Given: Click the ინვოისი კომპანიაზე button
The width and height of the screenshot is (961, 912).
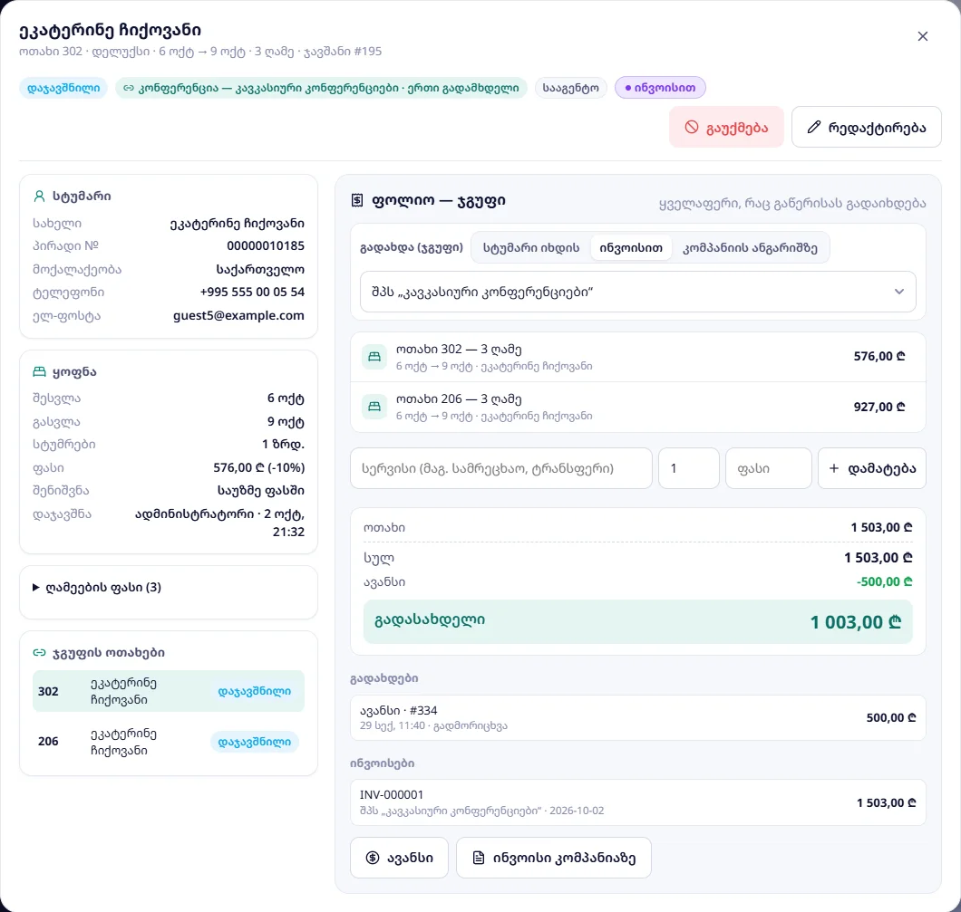Looking at the screenshot, I should pyautogui.click(x=554, y=859).
